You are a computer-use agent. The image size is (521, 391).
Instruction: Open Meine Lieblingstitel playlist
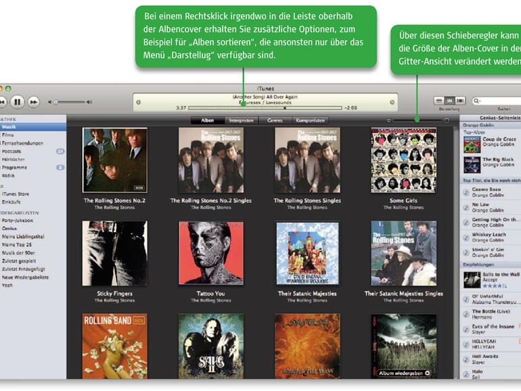click(x=33, y=237)
